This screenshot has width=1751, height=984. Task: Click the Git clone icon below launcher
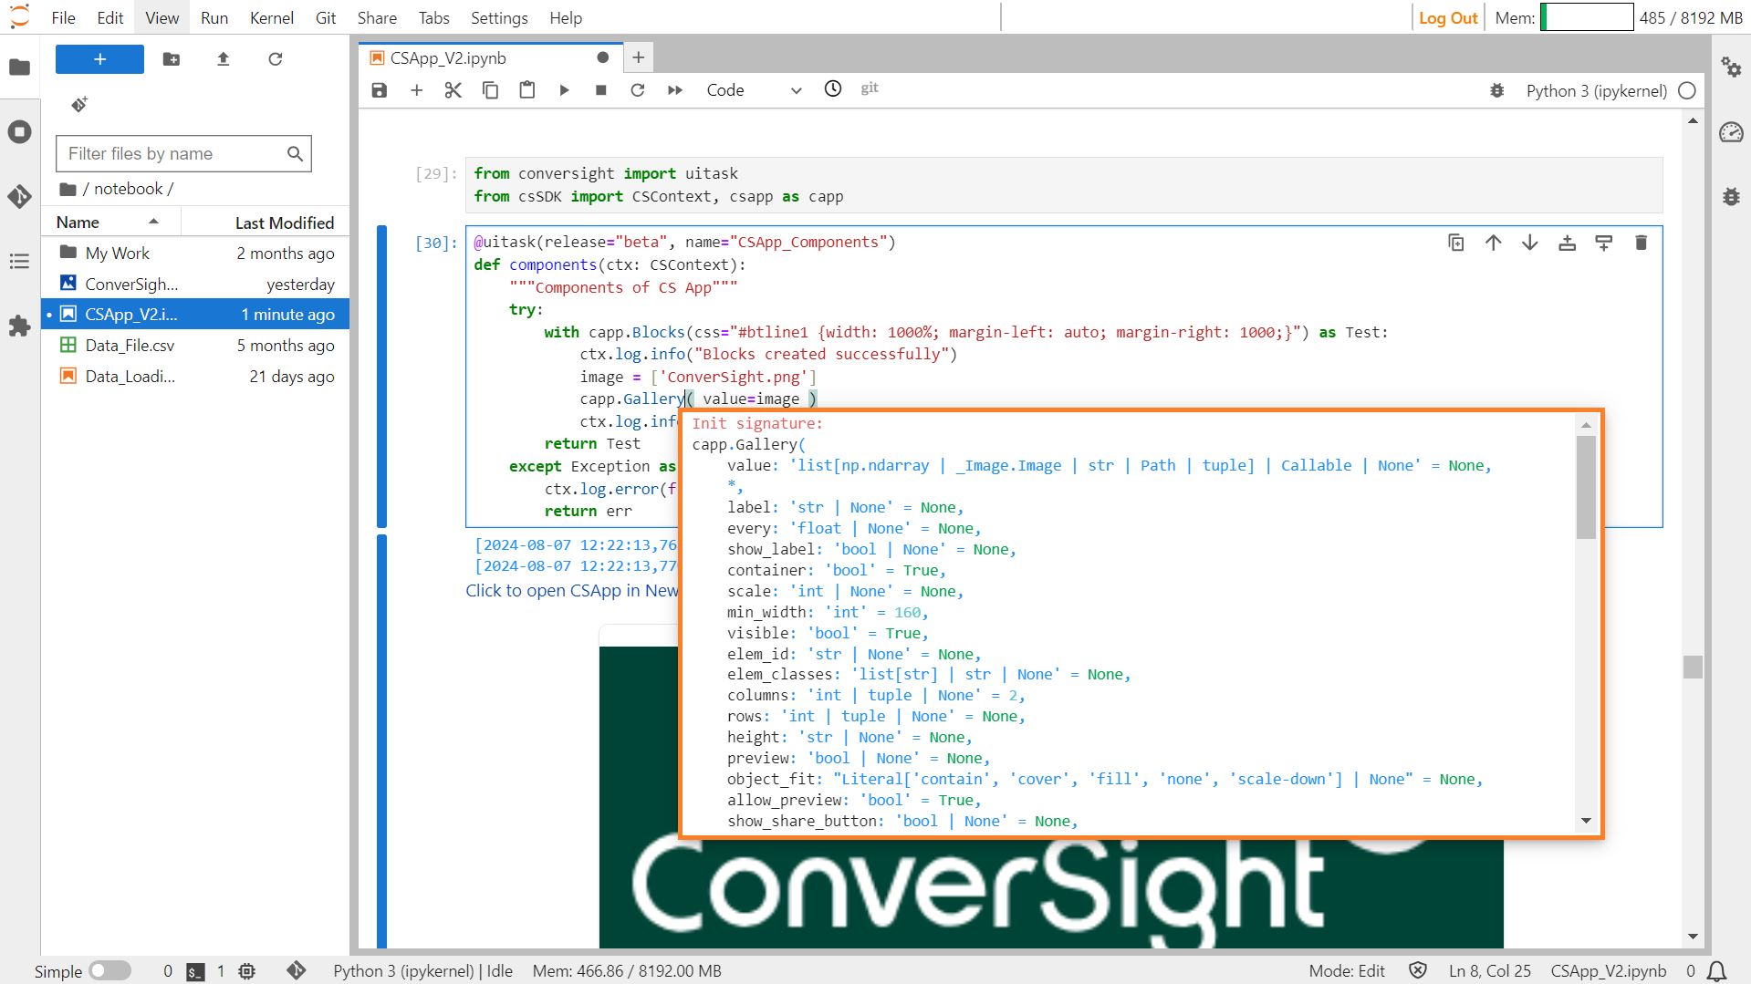tap(79, 104)
